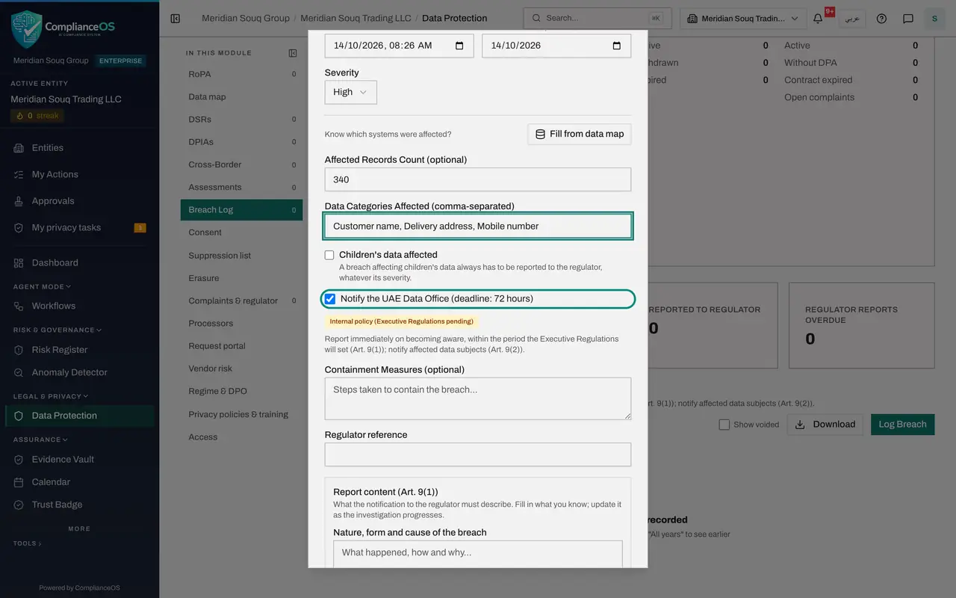Open the chat feedback icon
The image size is (956, 598).
point(908,18)
